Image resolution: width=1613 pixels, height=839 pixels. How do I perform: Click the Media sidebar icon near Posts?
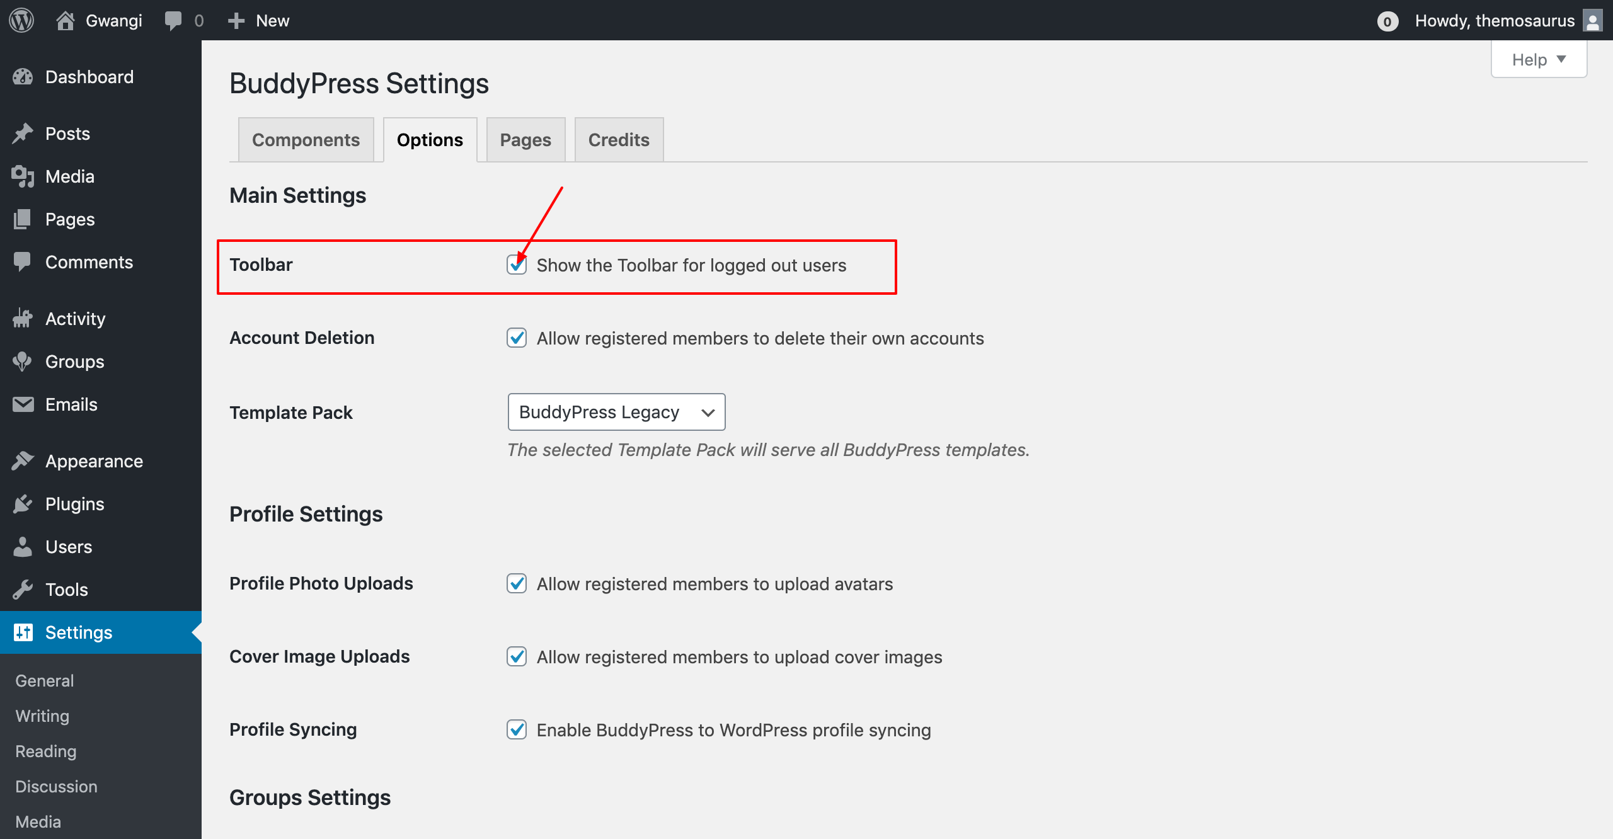point(23,176)
